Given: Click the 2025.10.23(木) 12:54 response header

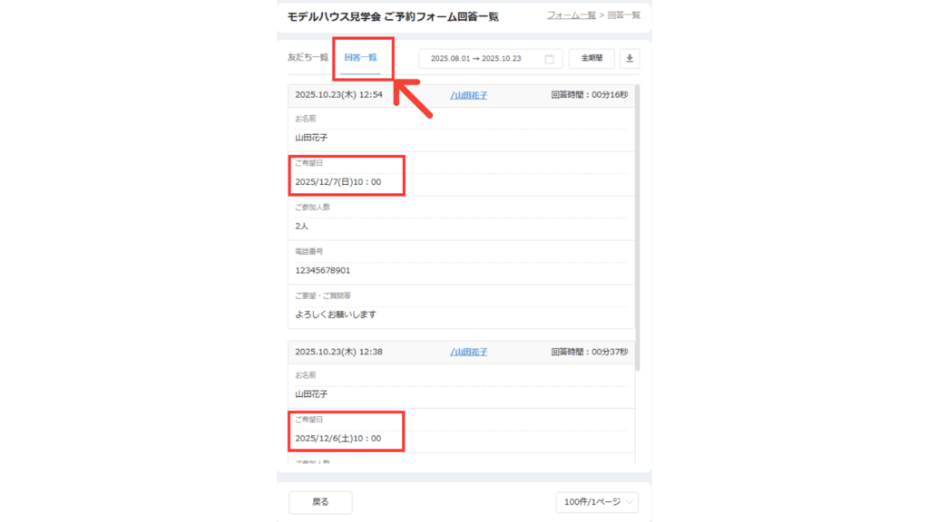Looking at the screenshot, I should pos(338,95).
